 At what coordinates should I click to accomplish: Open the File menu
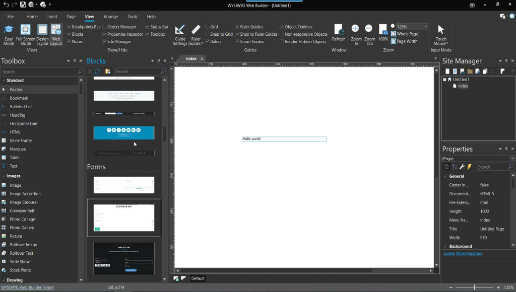click(x=11, y=17)
